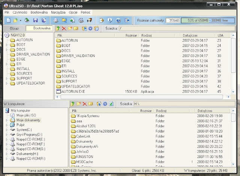Click the gear icon in computer toolbar
Screen dimensions: 240x176
(x=105, y=104)
